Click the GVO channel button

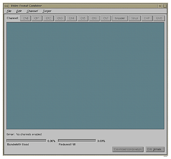tap(159, 18)
